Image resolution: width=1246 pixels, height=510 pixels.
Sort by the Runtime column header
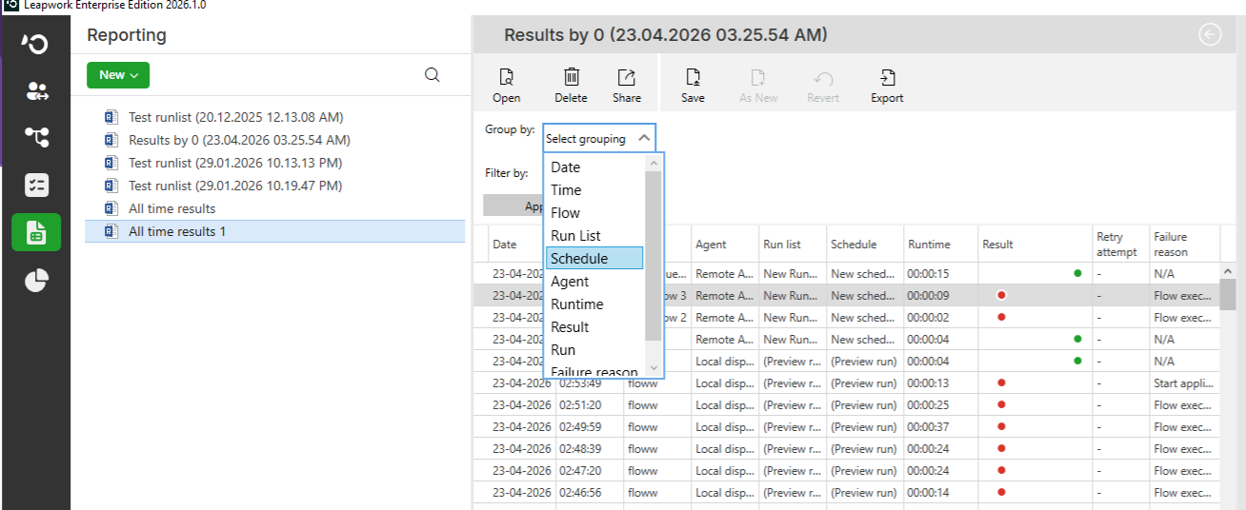coord(939,245)
